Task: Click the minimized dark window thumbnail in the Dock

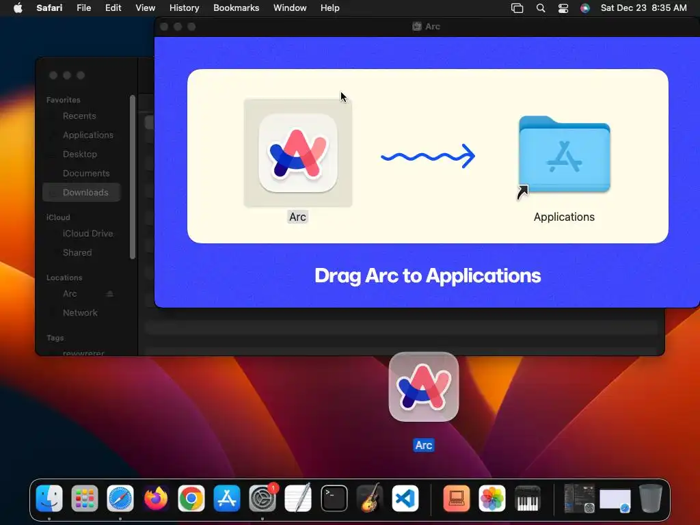Action: (x=579, y=498)
